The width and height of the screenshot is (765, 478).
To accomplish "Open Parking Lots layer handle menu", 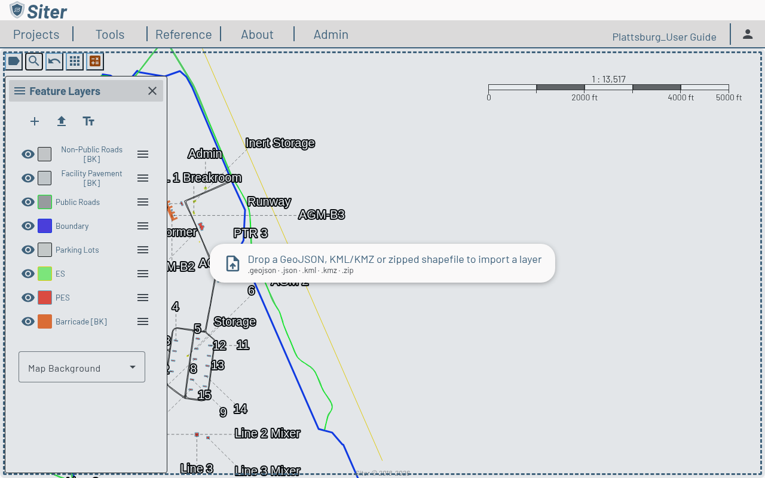I will pos(143,250).
